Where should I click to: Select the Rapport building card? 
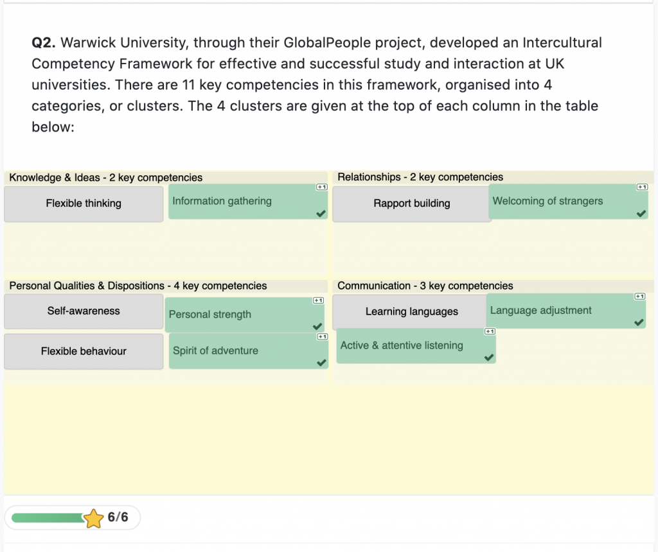pos(411,203)
